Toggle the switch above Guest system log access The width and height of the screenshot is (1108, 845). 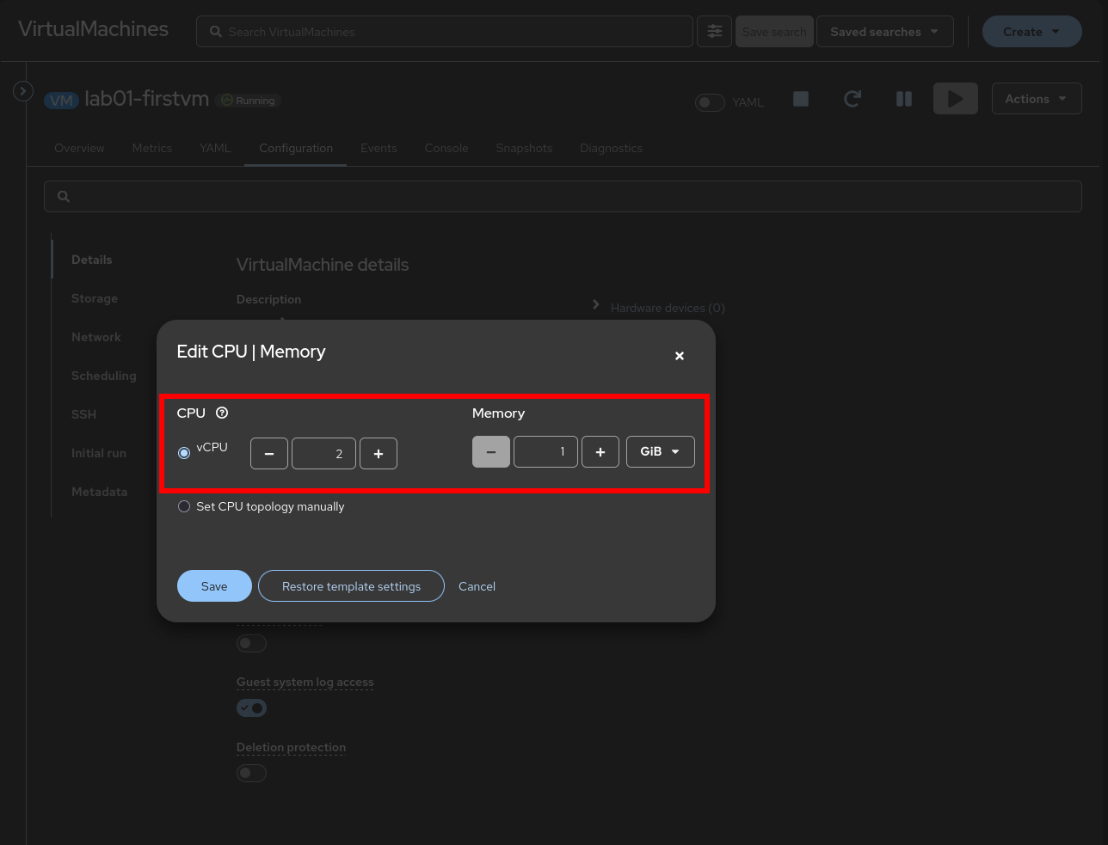[252, 643]
